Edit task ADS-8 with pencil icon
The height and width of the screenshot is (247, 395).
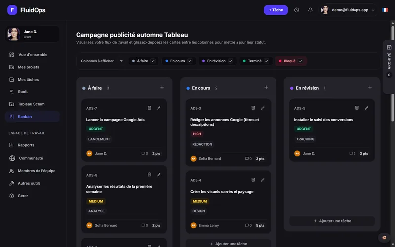coord(158,175)
